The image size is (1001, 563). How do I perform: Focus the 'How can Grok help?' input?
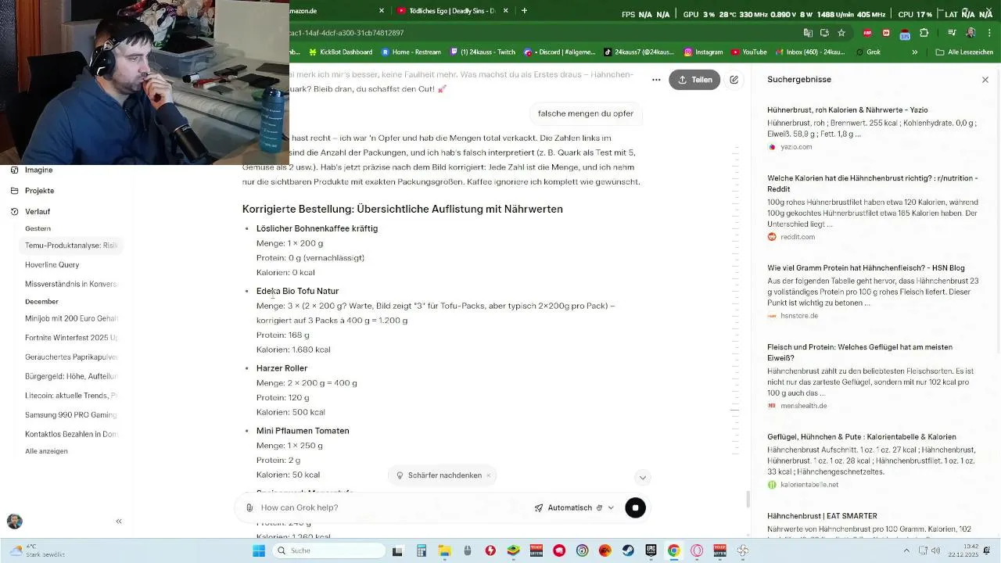pyautogui.click(x=391, y=507)
